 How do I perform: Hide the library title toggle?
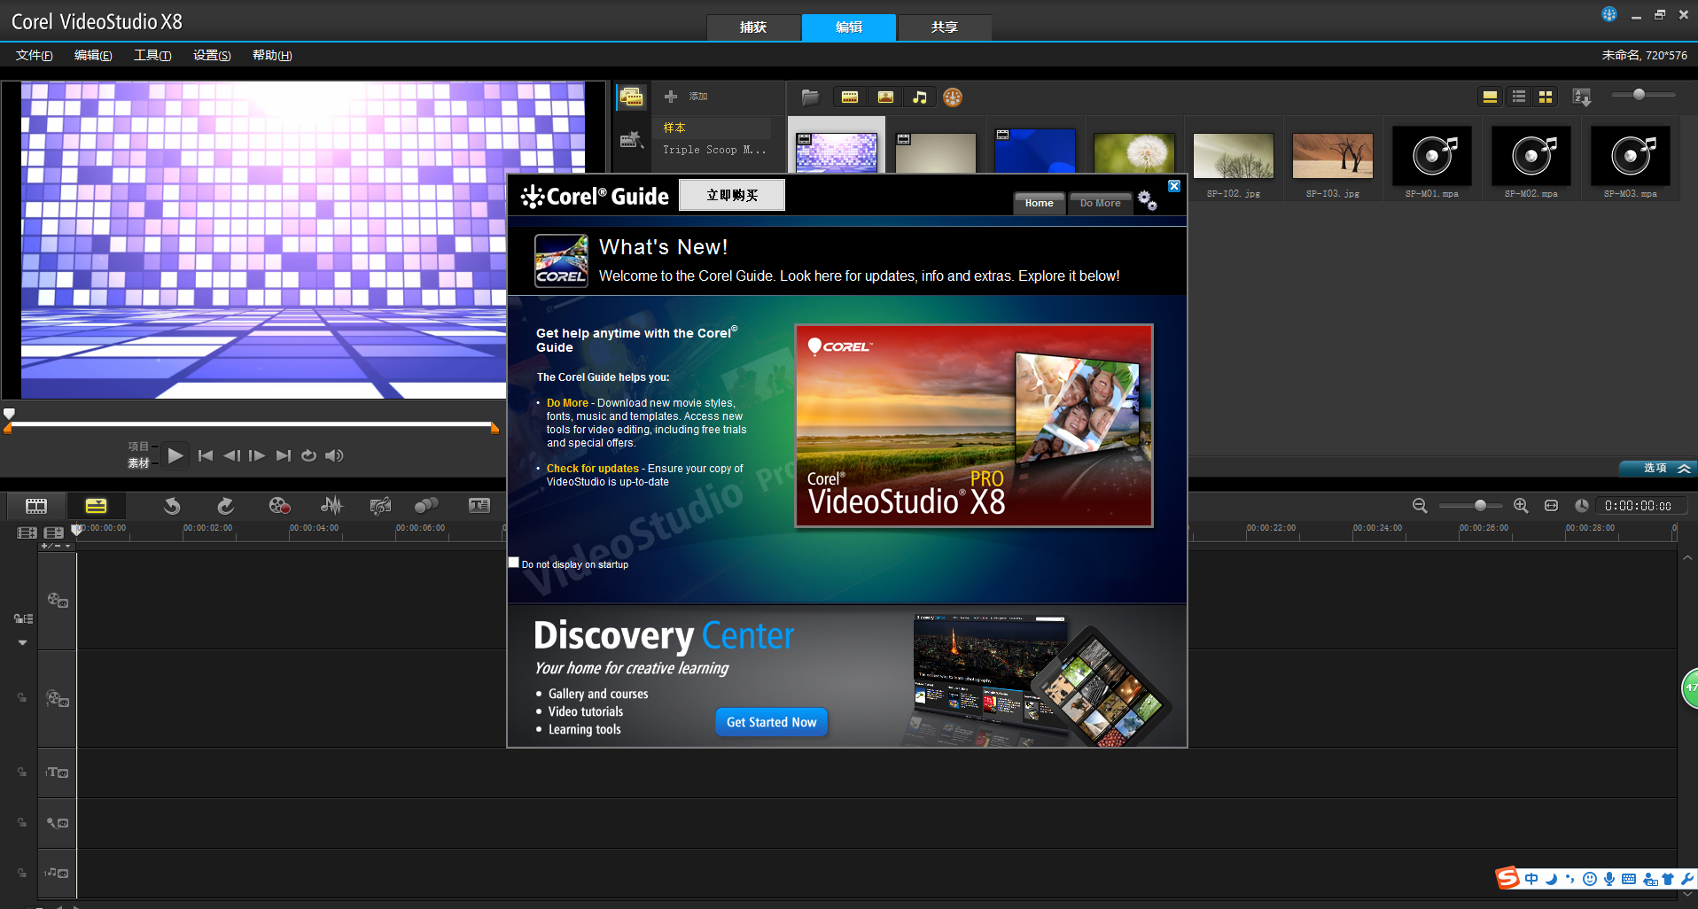click(1490, 97)
